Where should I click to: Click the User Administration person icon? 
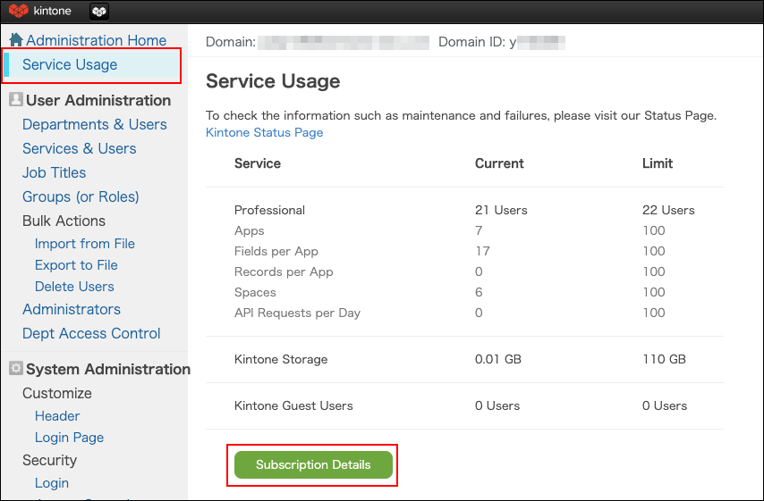[x=15, y=100]
